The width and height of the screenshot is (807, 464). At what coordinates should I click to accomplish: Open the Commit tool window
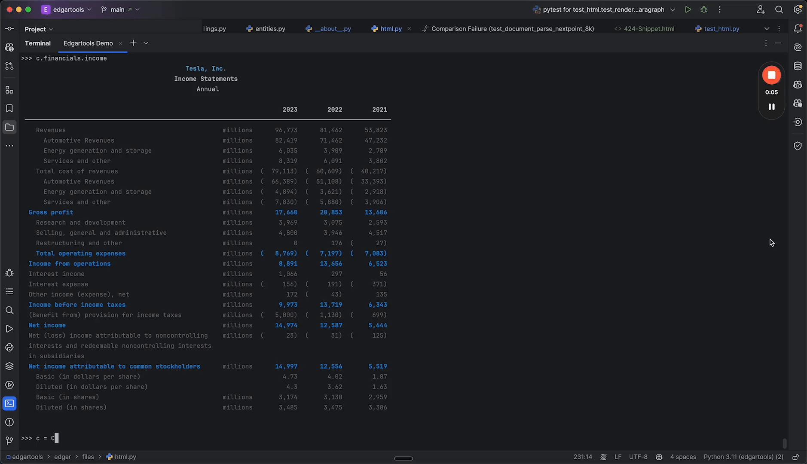(9, 29)
